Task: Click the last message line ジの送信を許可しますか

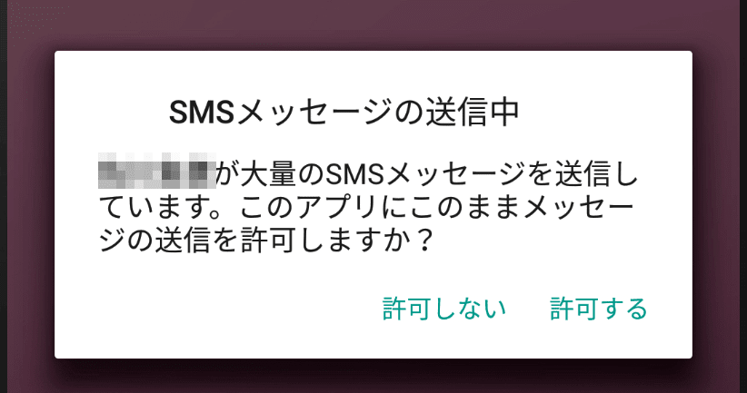Action: (x=266, y=241)
